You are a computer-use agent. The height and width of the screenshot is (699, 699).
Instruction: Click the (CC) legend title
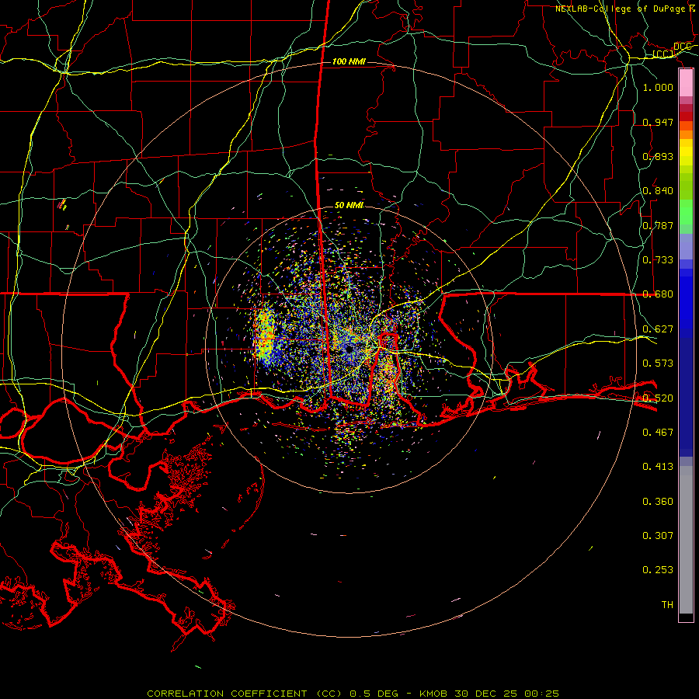tap(663, 54)
